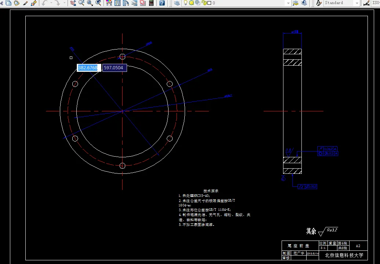Viewport: 380px width, 264px height.
Task: Click the title block cell 尾座前盖
Action: point(298,246)
